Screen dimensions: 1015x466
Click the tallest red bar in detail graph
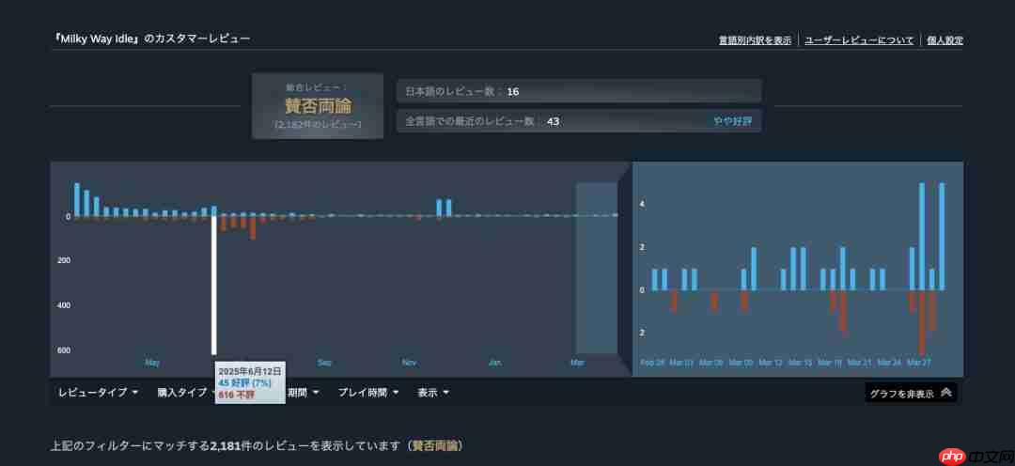pos(922,321)
